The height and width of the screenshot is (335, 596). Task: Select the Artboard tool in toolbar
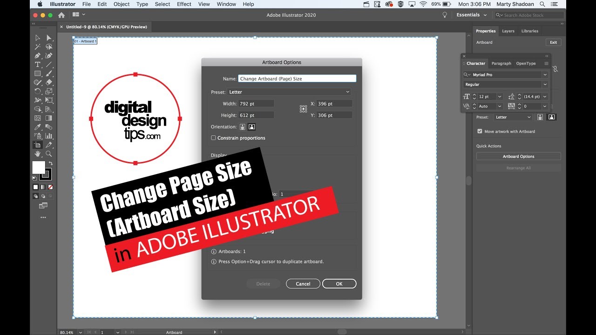(38, 145)
